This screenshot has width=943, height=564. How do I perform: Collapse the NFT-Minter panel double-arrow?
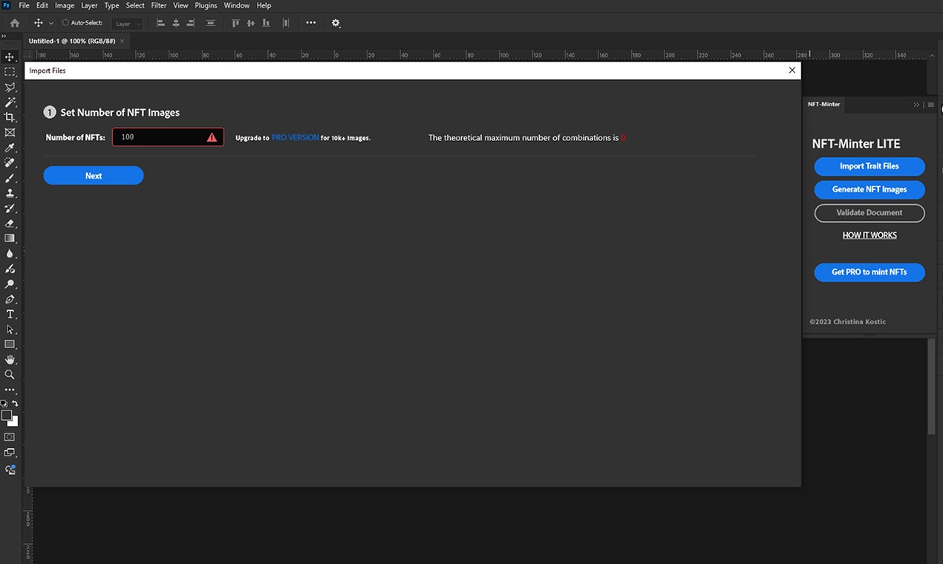coord(917,105)
